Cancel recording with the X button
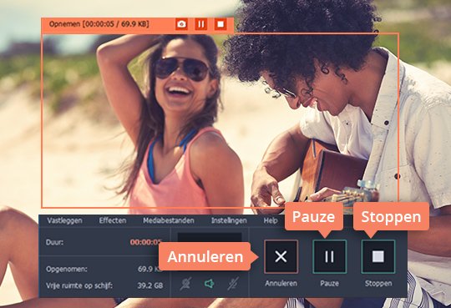This screenshot has width=451, height=308. click(281, 256)
